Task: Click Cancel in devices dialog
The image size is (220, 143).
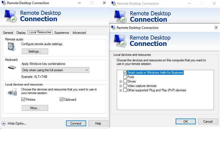Action: click(208, 121)
